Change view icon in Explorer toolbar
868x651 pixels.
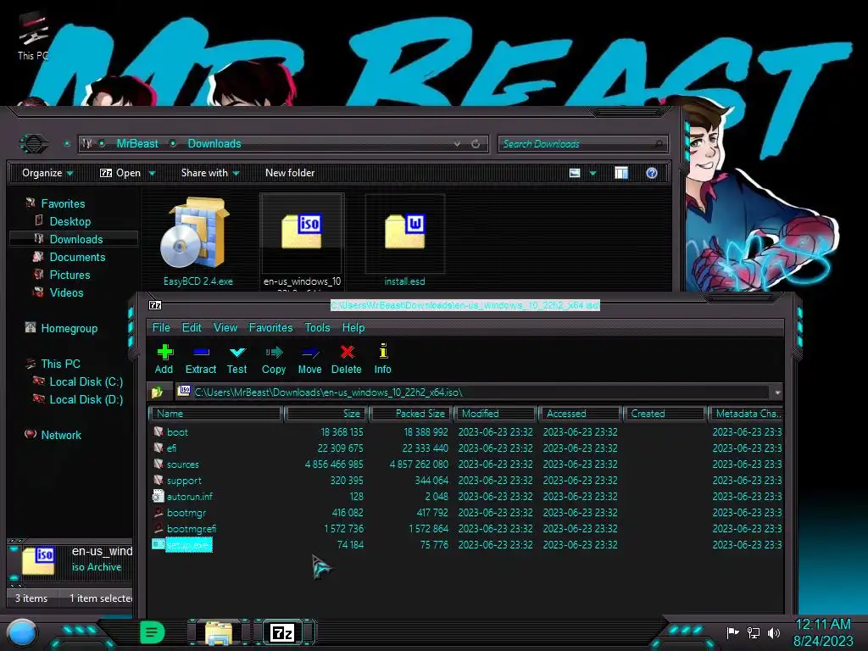[x=575, y=173]
